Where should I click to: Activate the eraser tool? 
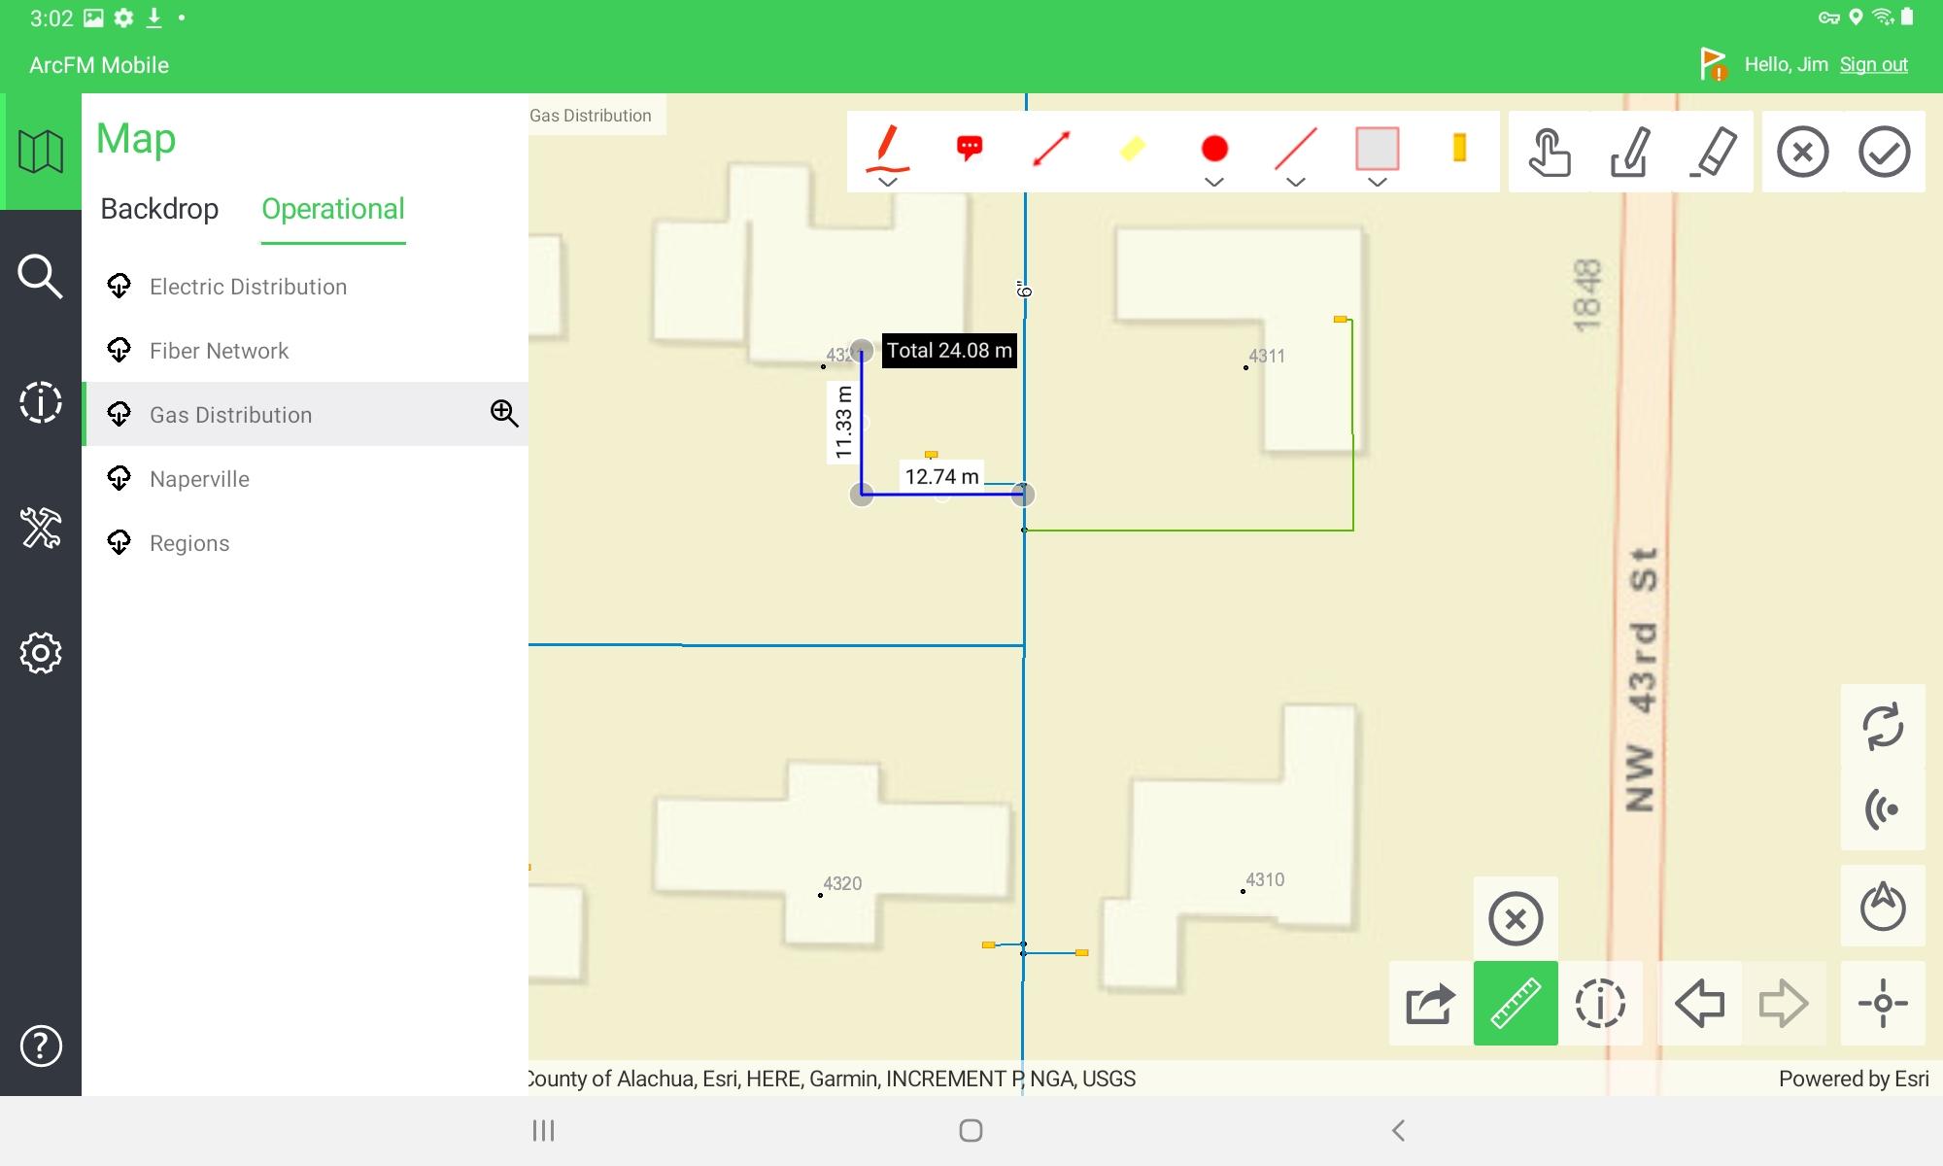(1713, 152)
